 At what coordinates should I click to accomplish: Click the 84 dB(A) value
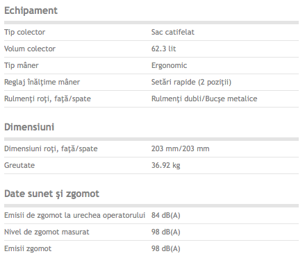tap(166, 215)
